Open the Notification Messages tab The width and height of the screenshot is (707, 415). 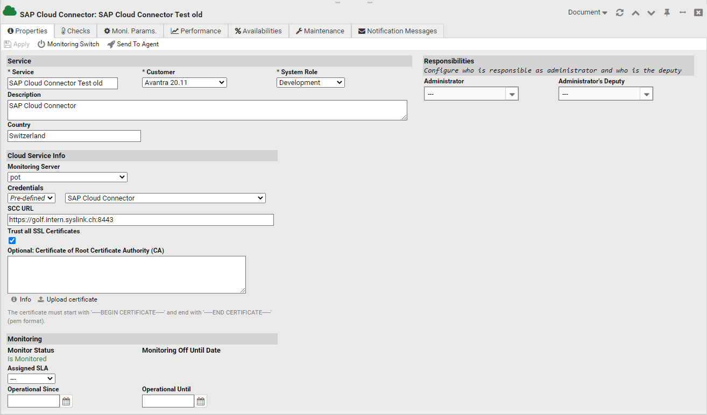click(x=398, y=31)
